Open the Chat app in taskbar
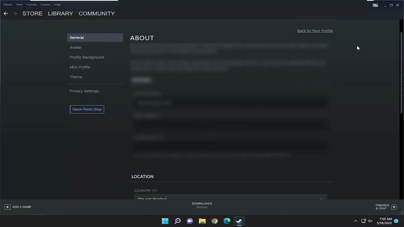Viewport: 404px width, 227px height. point(190,221)
